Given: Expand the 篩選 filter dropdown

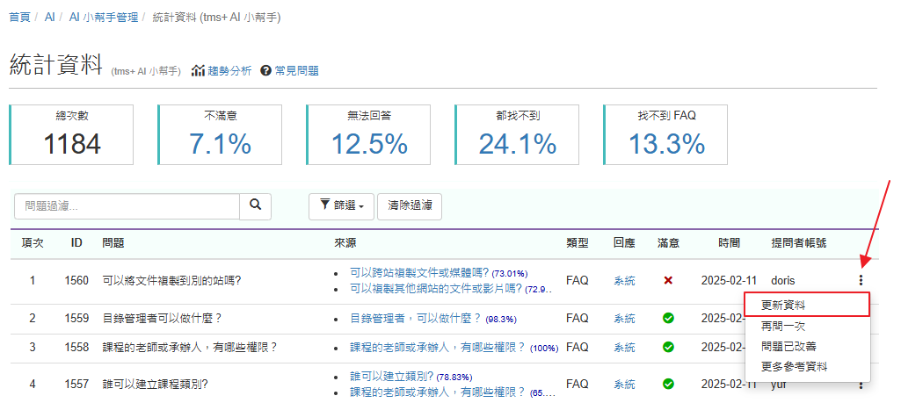Looking at the screenshot, I should [340, 205].
